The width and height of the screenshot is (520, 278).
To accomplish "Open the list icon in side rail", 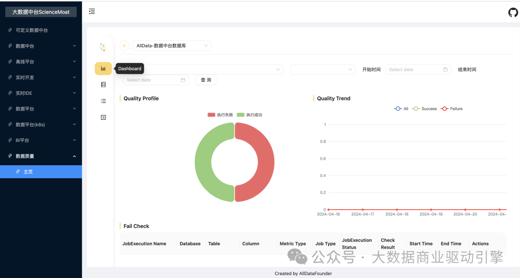I will 103,101.
